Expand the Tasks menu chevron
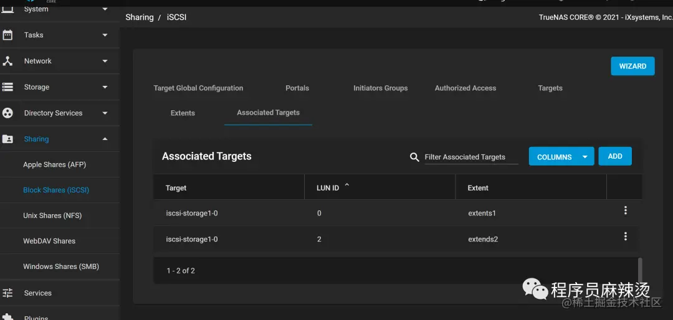Screen dimensions: 673x320 (105, 35)
